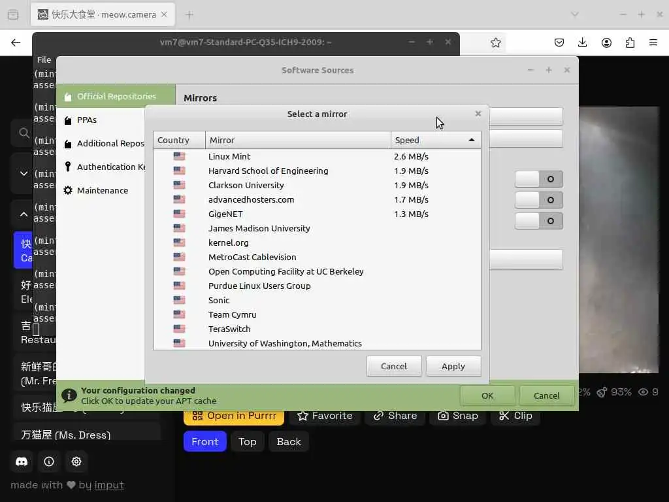The width and height of the screenshot is (669, 502).
Task: Select the TeraSwitch mirror
Action: (x=317, y=329)
